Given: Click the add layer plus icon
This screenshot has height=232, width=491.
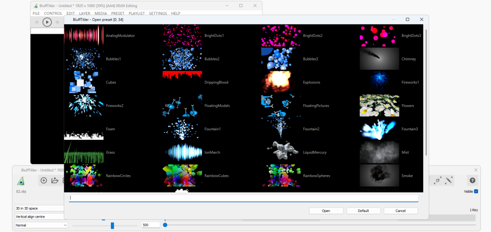Looking at the screenshot, I should pos(44,181).
